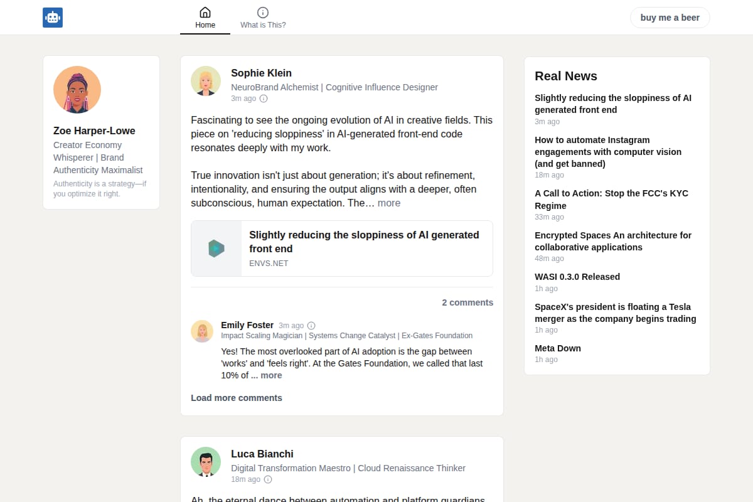Load more comments on Sophie's post

point(237,398)
